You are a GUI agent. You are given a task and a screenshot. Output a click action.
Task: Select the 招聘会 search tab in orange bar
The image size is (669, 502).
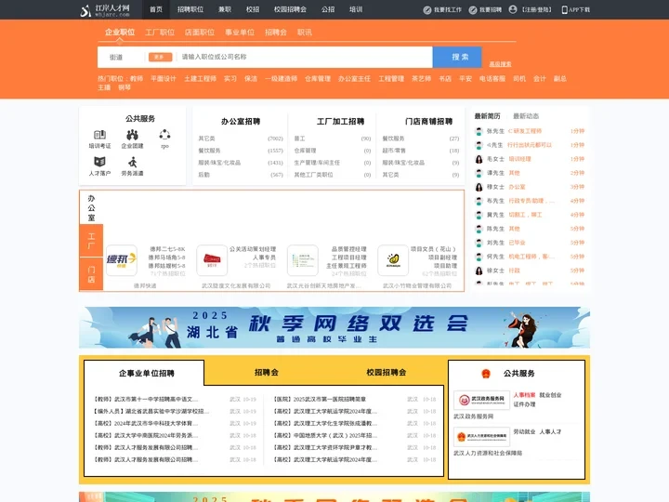276,33
